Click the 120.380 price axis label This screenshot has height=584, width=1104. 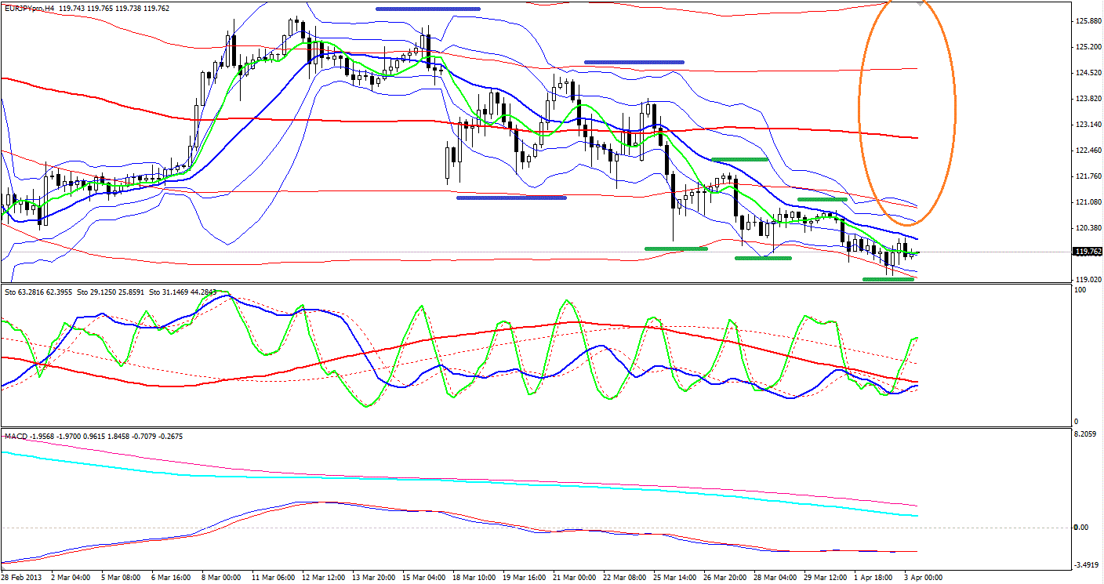point(1089,228)
